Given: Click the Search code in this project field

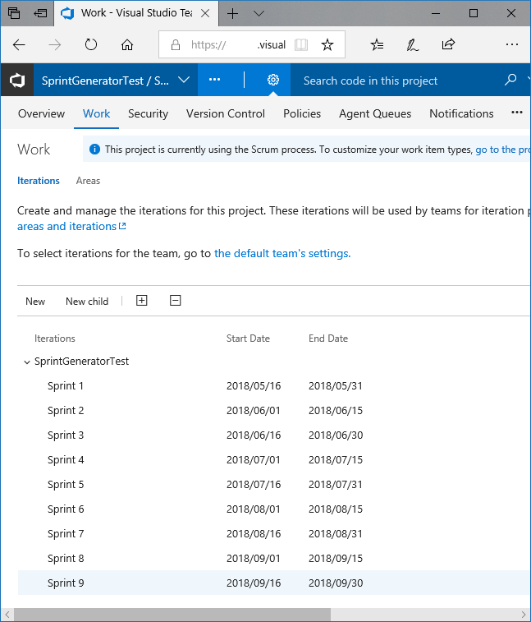Looking at the screenshot, I should [396, 81].
